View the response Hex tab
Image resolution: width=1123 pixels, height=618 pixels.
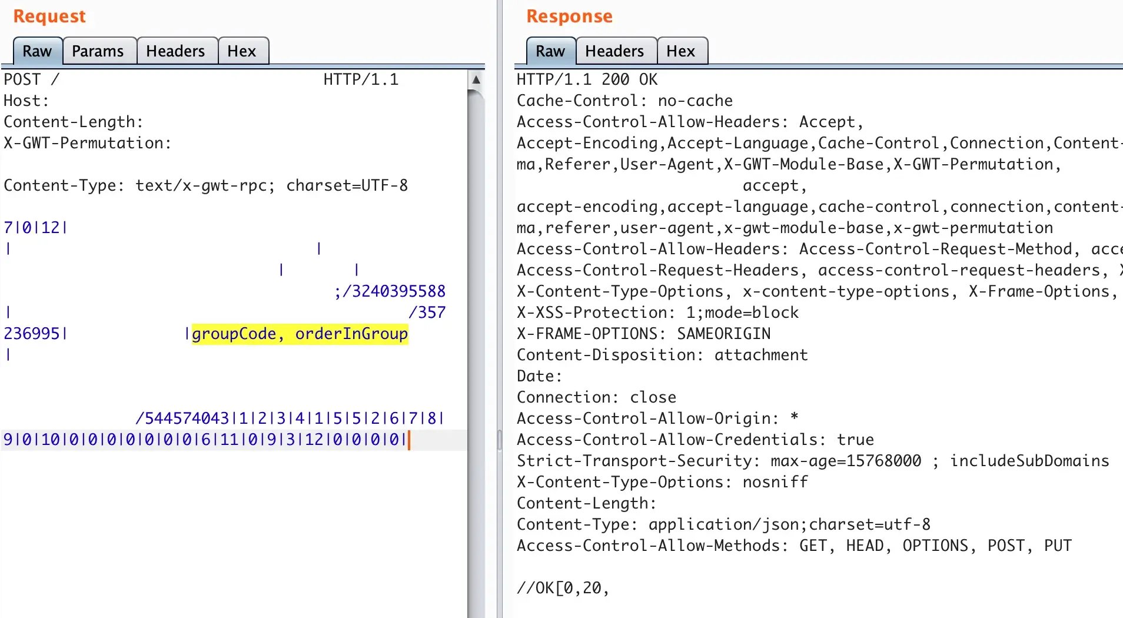(x=680, y=51)
